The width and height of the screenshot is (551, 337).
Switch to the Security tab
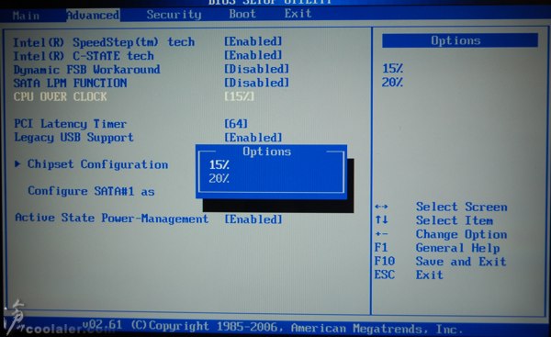pos(174,15)
